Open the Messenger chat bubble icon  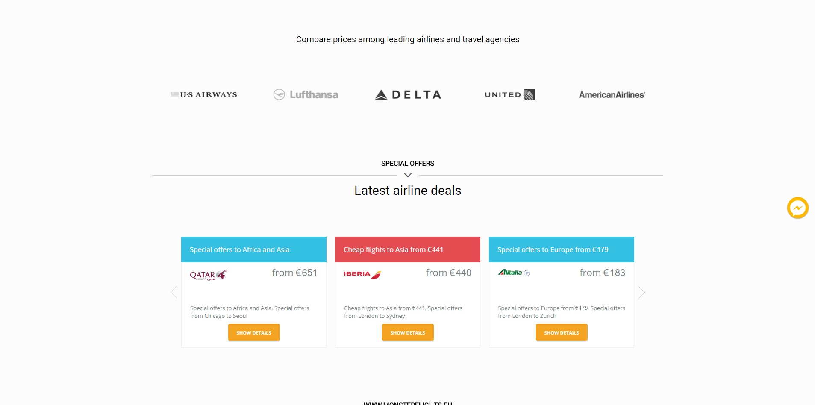(x=797, y=208)
